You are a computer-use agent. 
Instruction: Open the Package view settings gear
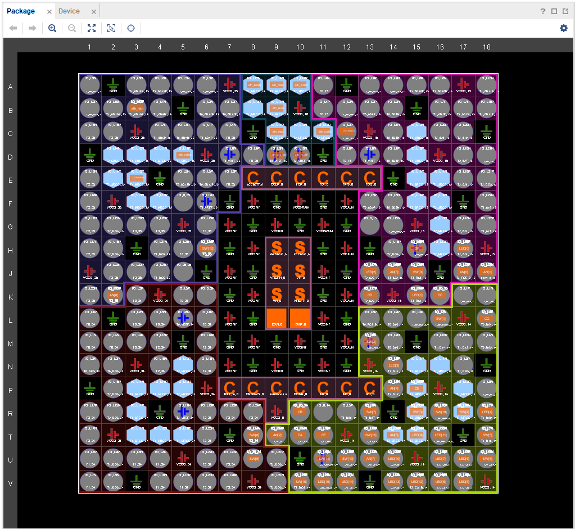pyautogui.click(x=564, y=28)
